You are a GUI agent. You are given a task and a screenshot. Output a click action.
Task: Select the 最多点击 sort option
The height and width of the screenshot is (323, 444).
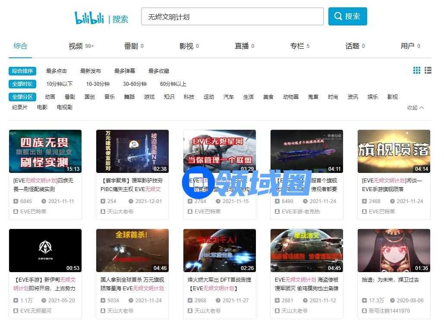(57, 71)
